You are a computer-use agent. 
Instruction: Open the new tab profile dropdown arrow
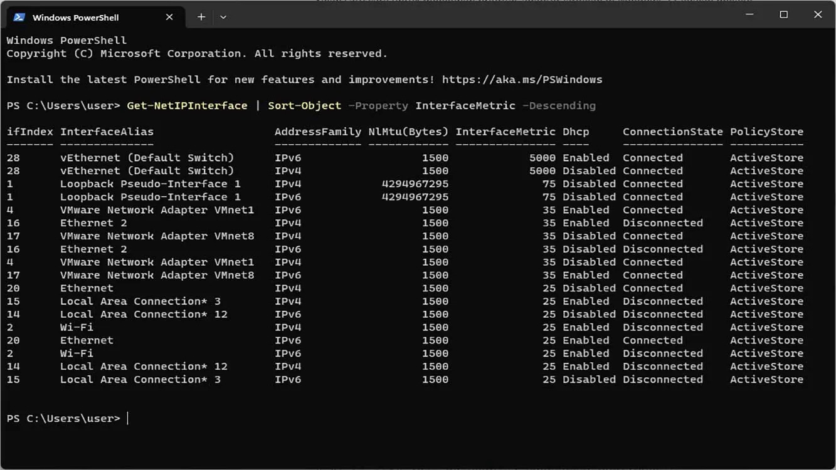point(223,17)
